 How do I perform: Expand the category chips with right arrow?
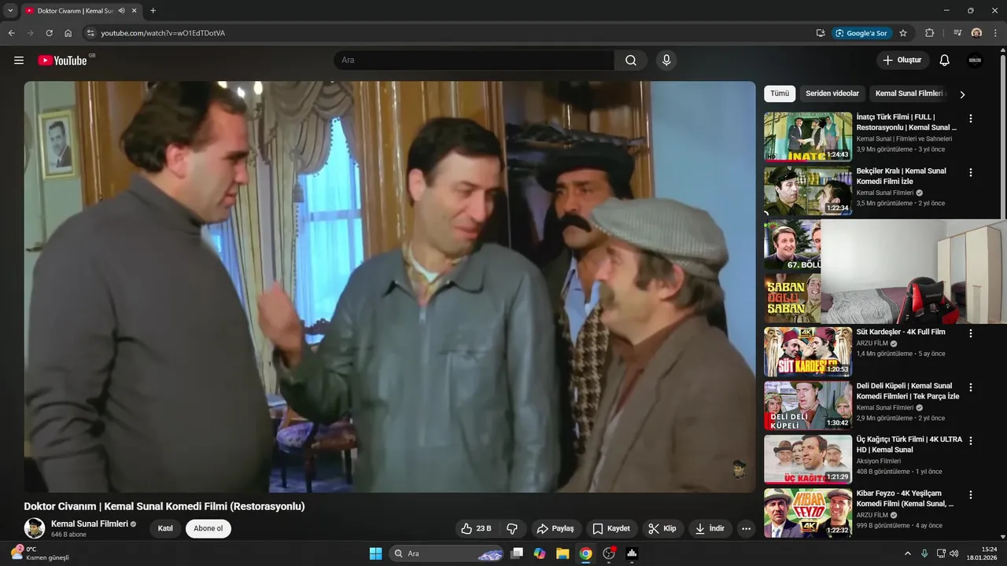tap(961, 94)
